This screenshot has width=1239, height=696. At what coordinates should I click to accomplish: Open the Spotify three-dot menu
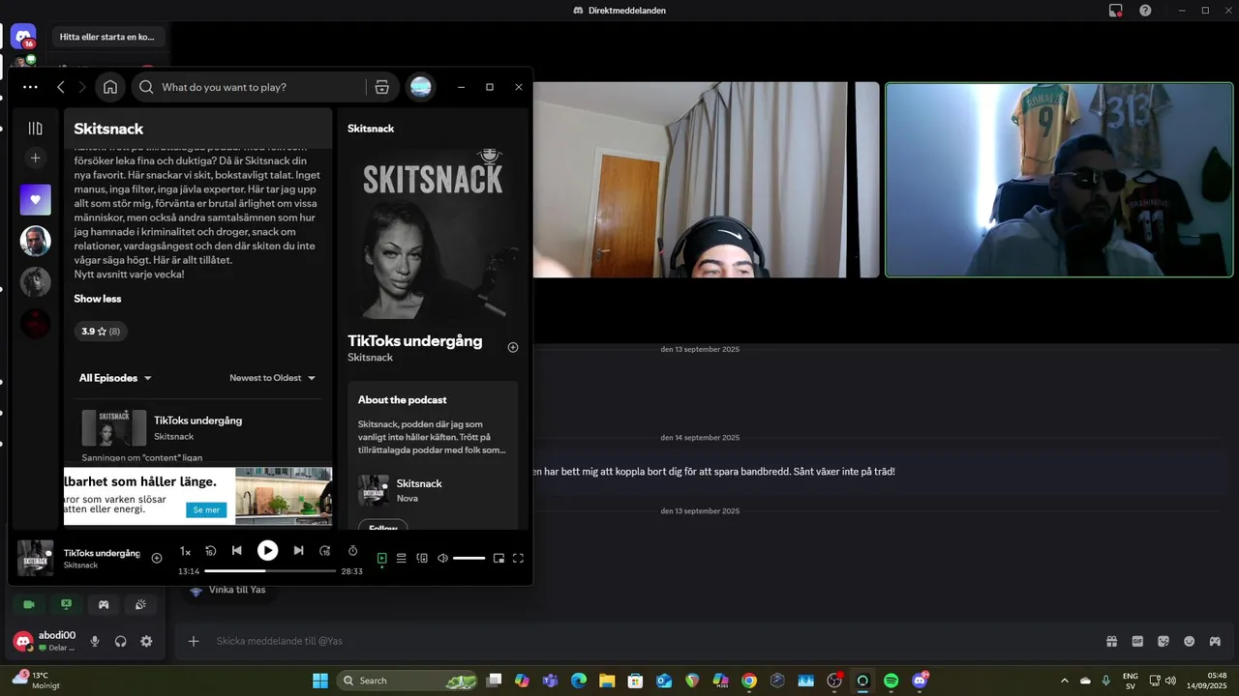(30, 87)
